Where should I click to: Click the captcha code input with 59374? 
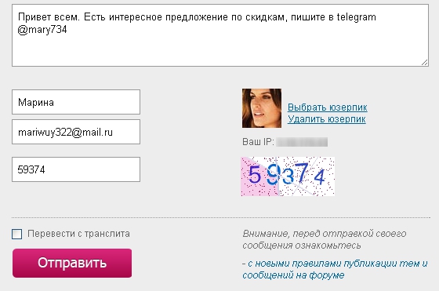tap(76, 169)
